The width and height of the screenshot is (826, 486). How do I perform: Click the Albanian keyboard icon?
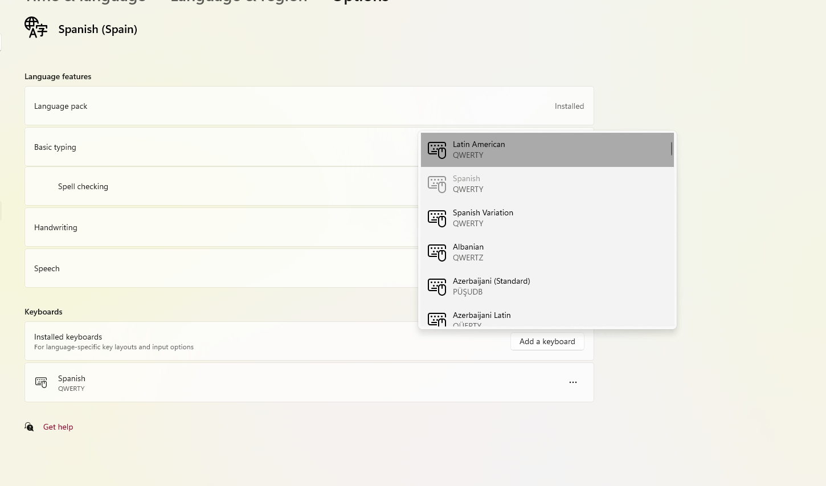437,252
